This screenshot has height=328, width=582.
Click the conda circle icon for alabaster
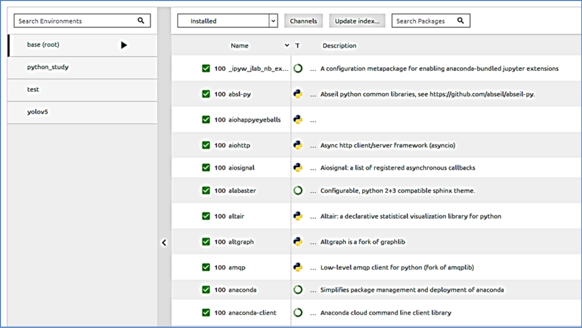coord(298,190)
